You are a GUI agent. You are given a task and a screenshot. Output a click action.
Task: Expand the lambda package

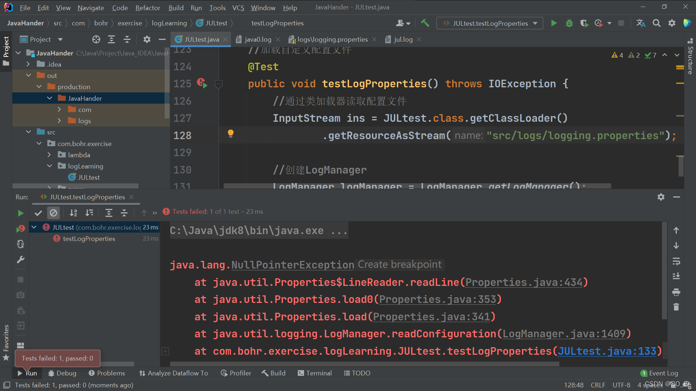point(49,155)
